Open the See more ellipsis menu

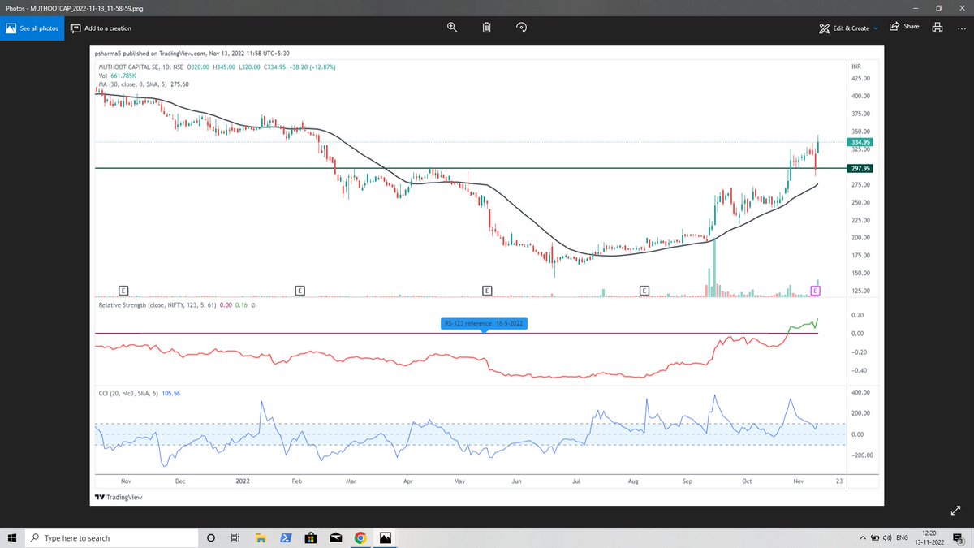point(962,27)
